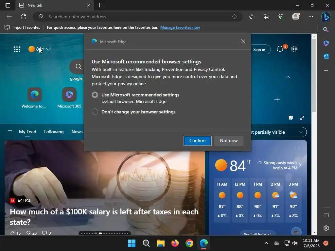Add a quick link with plus icon

(x=277, y=99)
